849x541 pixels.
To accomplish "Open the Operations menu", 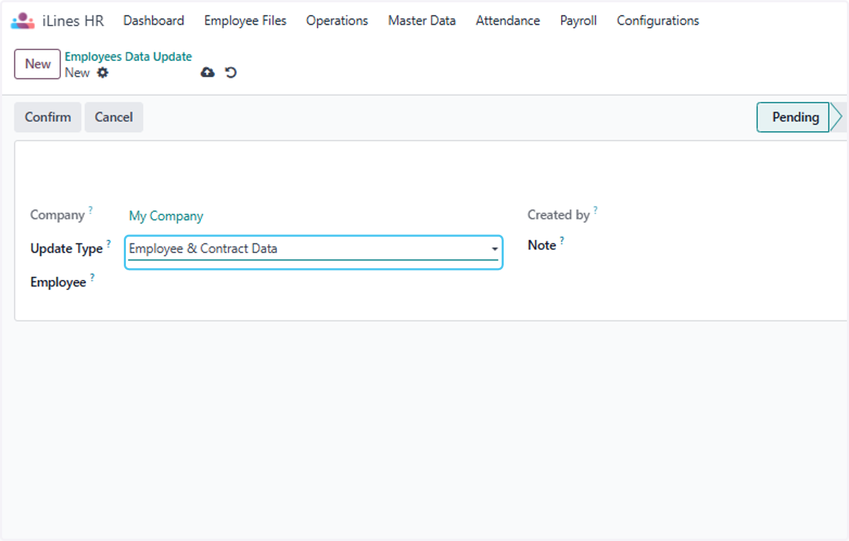I will [337, 21].
